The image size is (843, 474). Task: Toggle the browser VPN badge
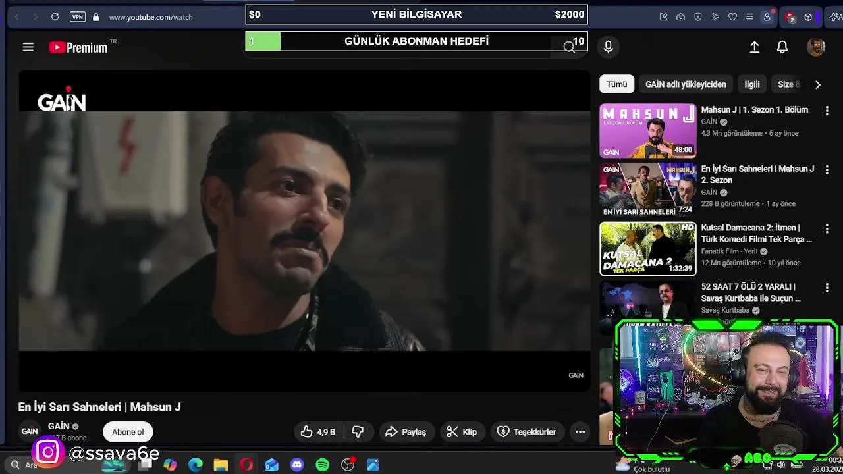click(x=78, y=17)
